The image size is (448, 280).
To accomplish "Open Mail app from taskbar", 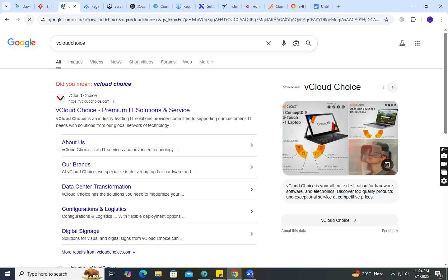I will click(x=189, y=274).
